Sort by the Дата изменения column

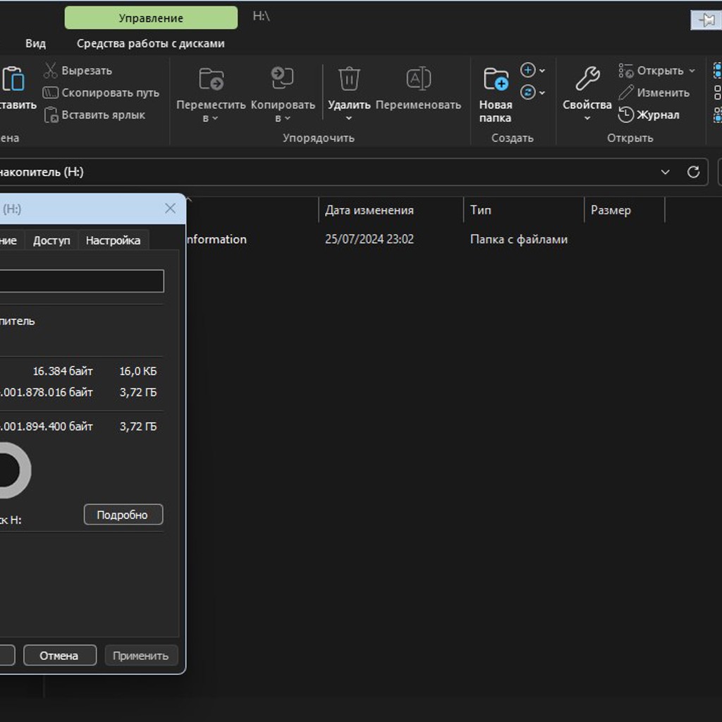[391, 210]
